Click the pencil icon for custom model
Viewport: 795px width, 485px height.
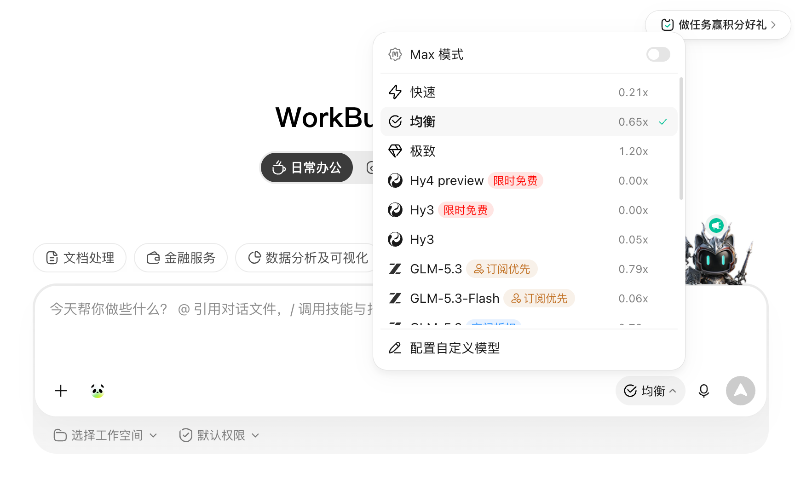[395, 348]
